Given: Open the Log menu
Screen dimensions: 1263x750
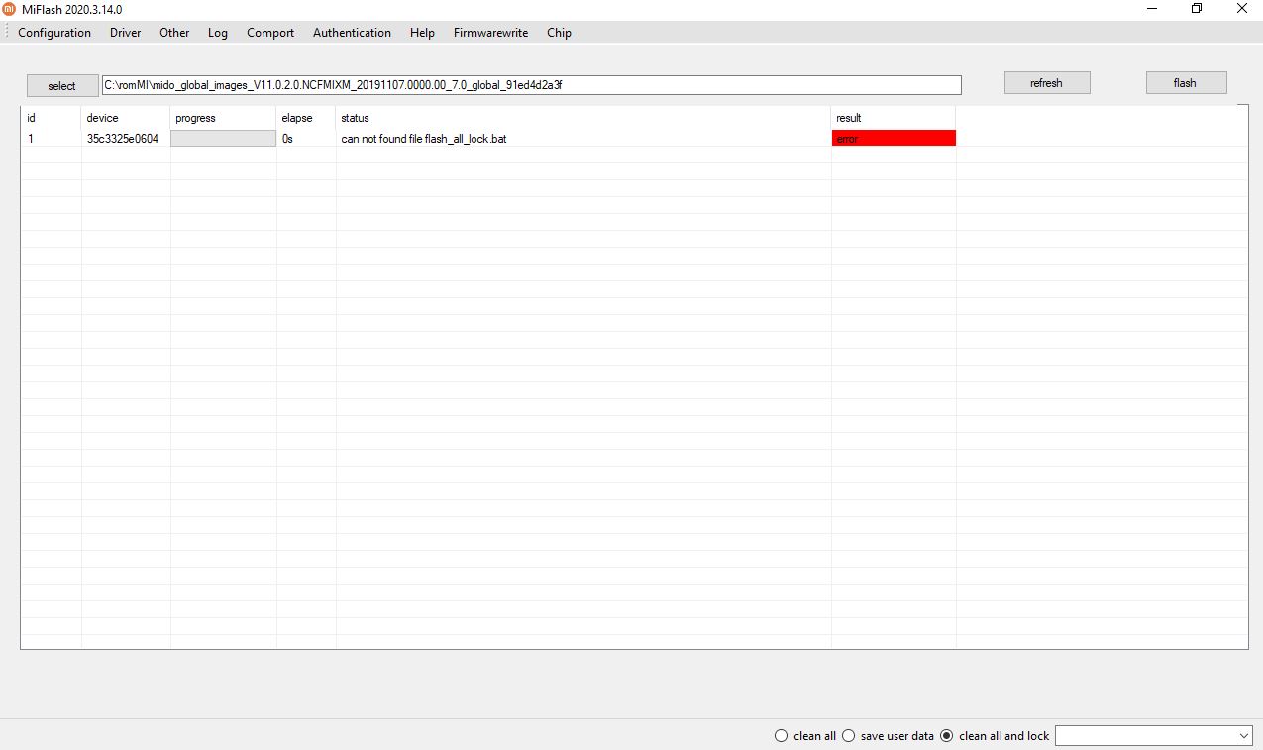Looking at the screenshot, I should [217, 33].
